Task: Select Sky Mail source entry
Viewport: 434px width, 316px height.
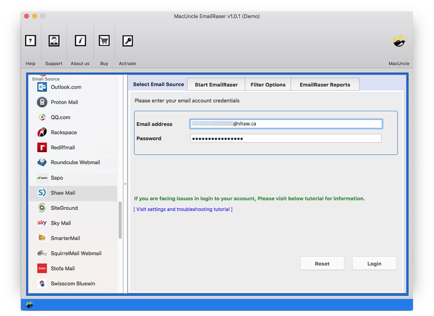Action: (61, 223)
